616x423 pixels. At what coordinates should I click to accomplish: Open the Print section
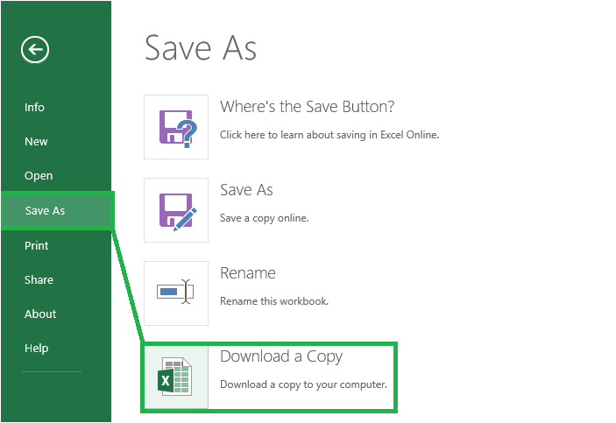[x=36, y=245]
